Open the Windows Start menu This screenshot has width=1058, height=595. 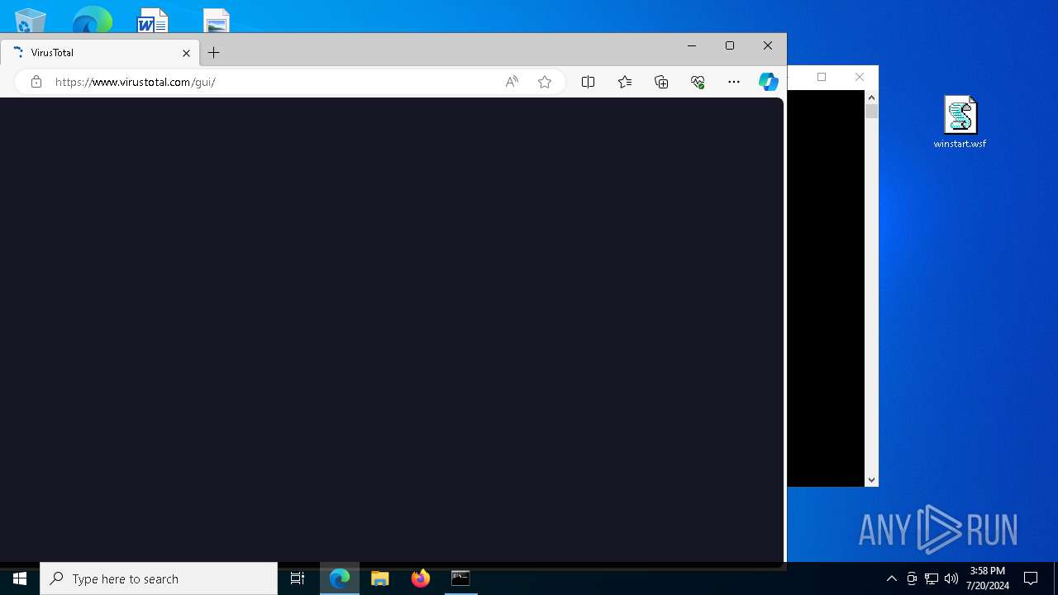pyautogui.click(x=20, y=578)
